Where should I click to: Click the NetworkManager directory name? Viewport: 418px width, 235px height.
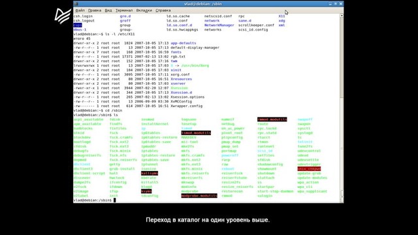click(219, 25)
